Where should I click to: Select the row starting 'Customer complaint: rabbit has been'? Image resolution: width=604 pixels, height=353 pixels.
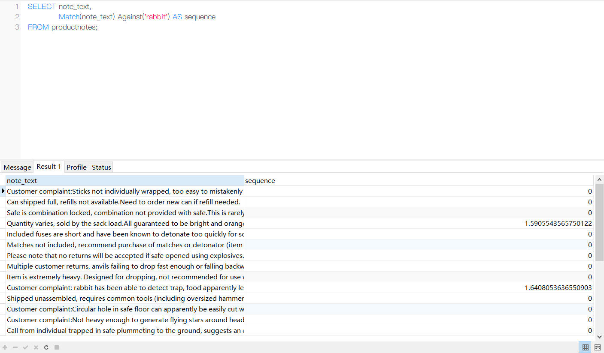(124, 288)
